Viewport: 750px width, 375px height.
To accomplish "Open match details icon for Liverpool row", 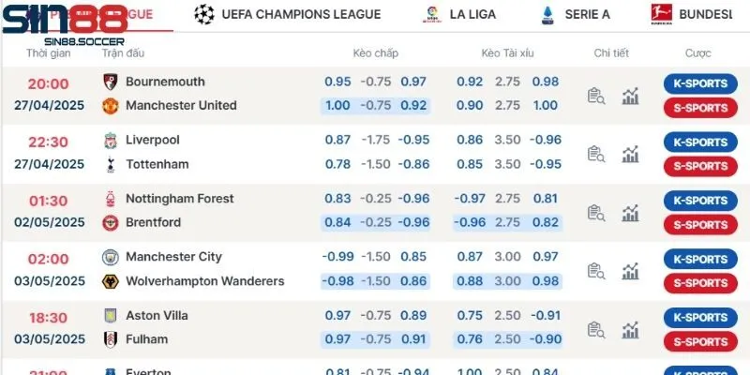I will (x=596, y=153).
